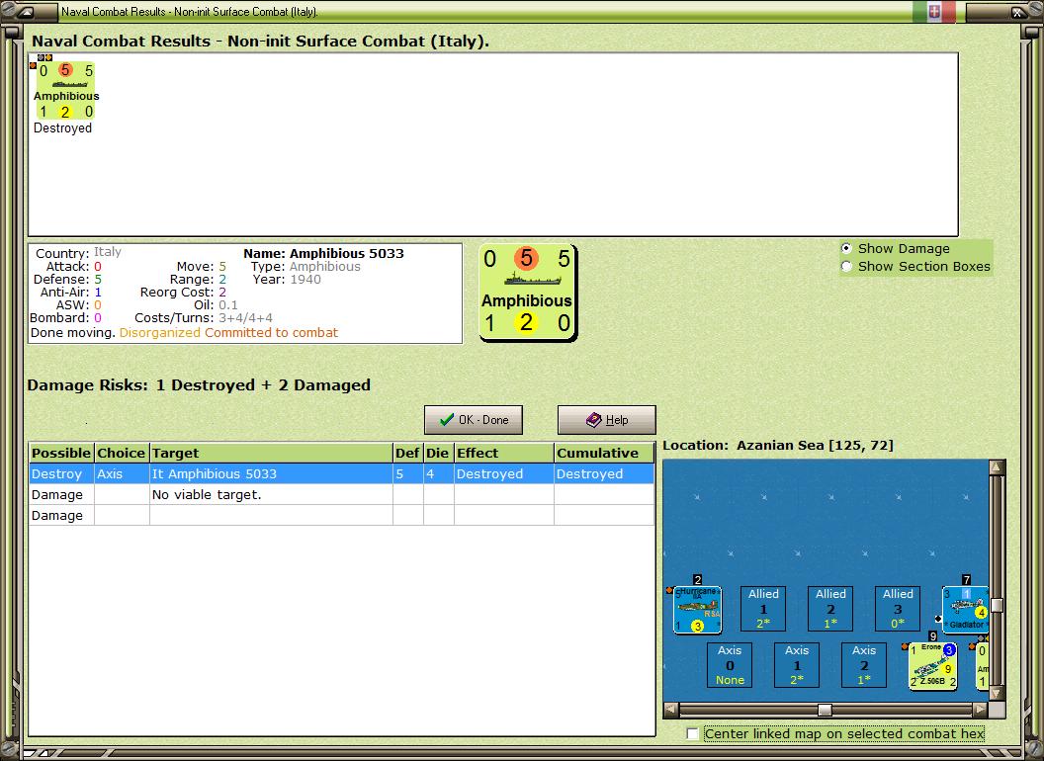The height and width of the screenshot is (761, 1044).
Task: Click the Axis 0 None section box
Action: point(730,665)
